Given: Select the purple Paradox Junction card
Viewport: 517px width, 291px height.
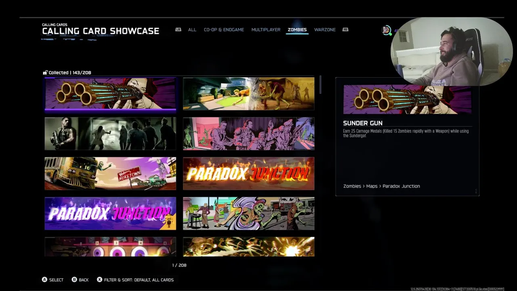Looking at the screenshot, I should click(110, 213).
